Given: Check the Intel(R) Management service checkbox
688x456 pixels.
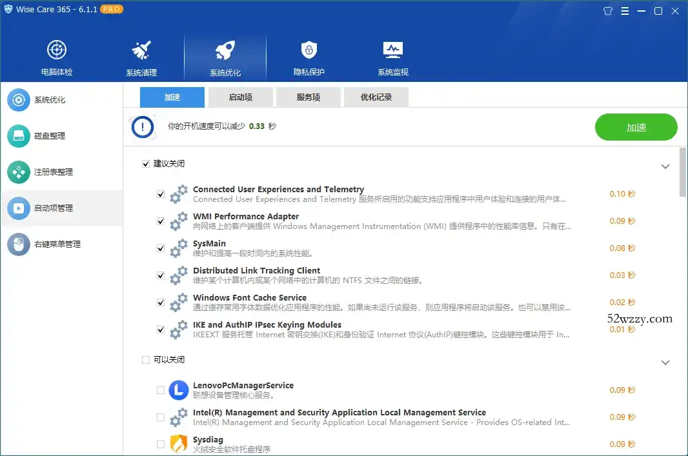Looking at the screenshot, I should pos(161,417).
